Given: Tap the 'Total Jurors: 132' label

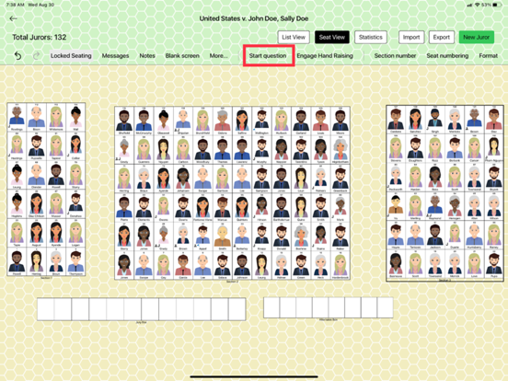Looking at the screenshot, I should point(40,37).
